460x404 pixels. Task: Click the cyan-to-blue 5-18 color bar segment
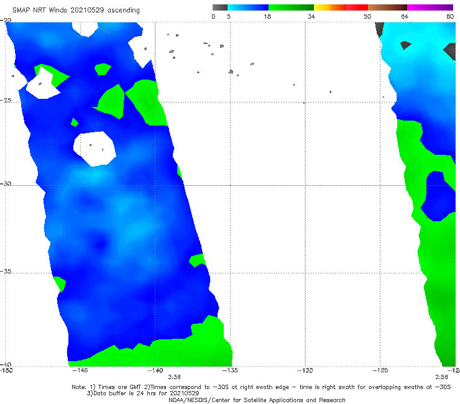248,7
